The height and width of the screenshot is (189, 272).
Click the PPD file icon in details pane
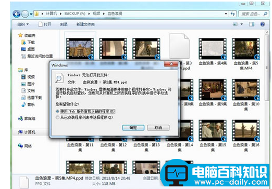click(24, 182)
